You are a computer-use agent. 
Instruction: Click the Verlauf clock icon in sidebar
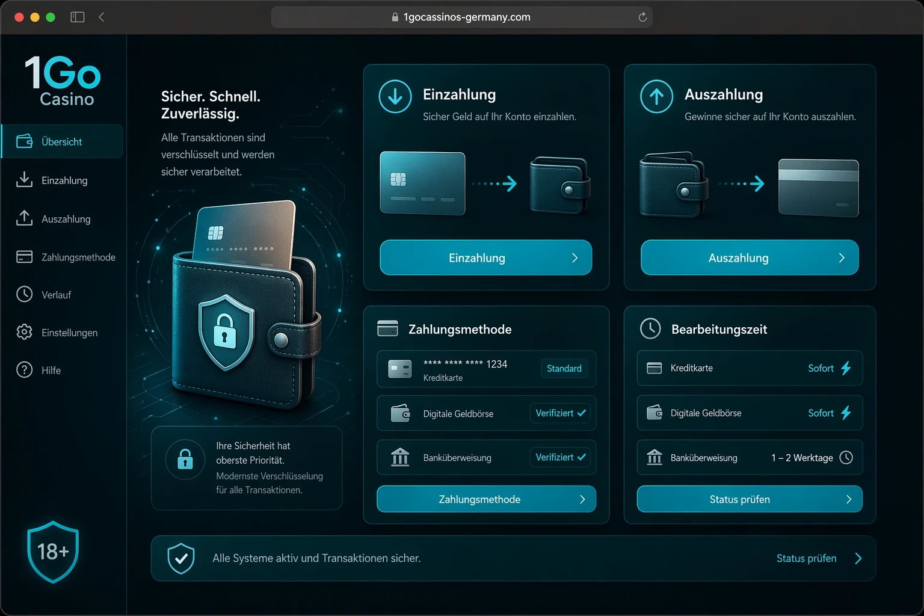click(x=24, y=294)
